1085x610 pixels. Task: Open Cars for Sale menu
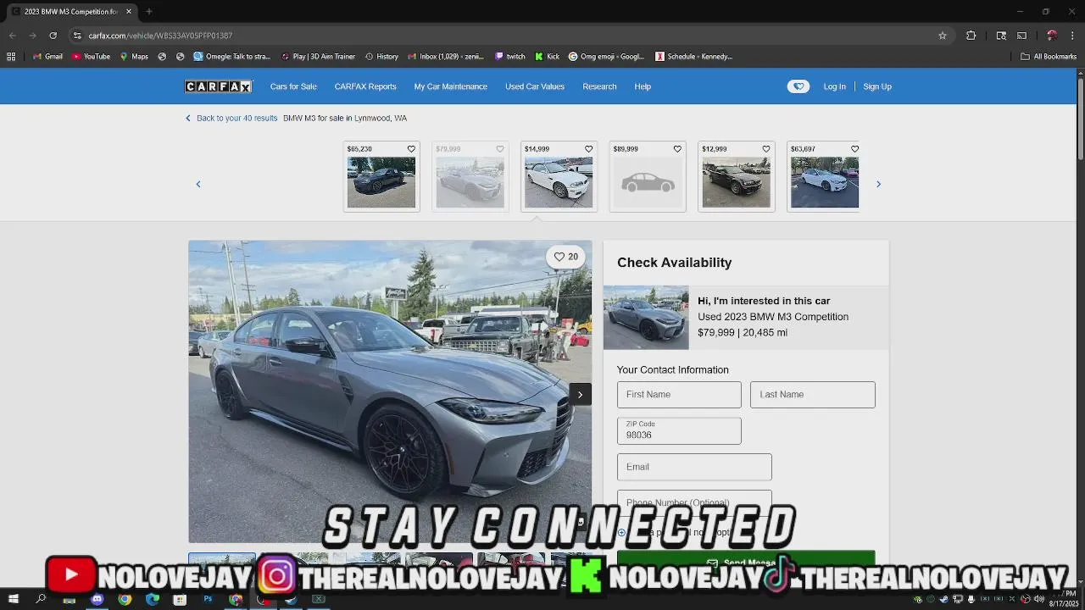tap(293, 86)
